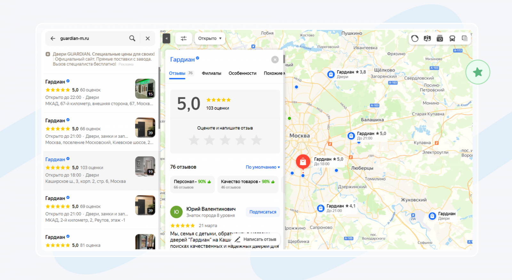The width and height of the screenshot is (512, 280).
Task: Click the Балашиха label on the map
Action: (372, 120)
